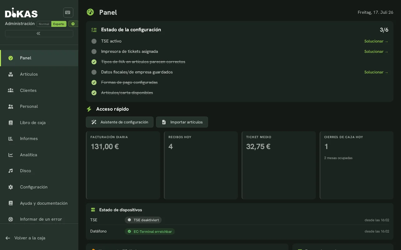The image size is (401, 250).
Task: Open Clientes via its group icon
Action: [11, 90]
